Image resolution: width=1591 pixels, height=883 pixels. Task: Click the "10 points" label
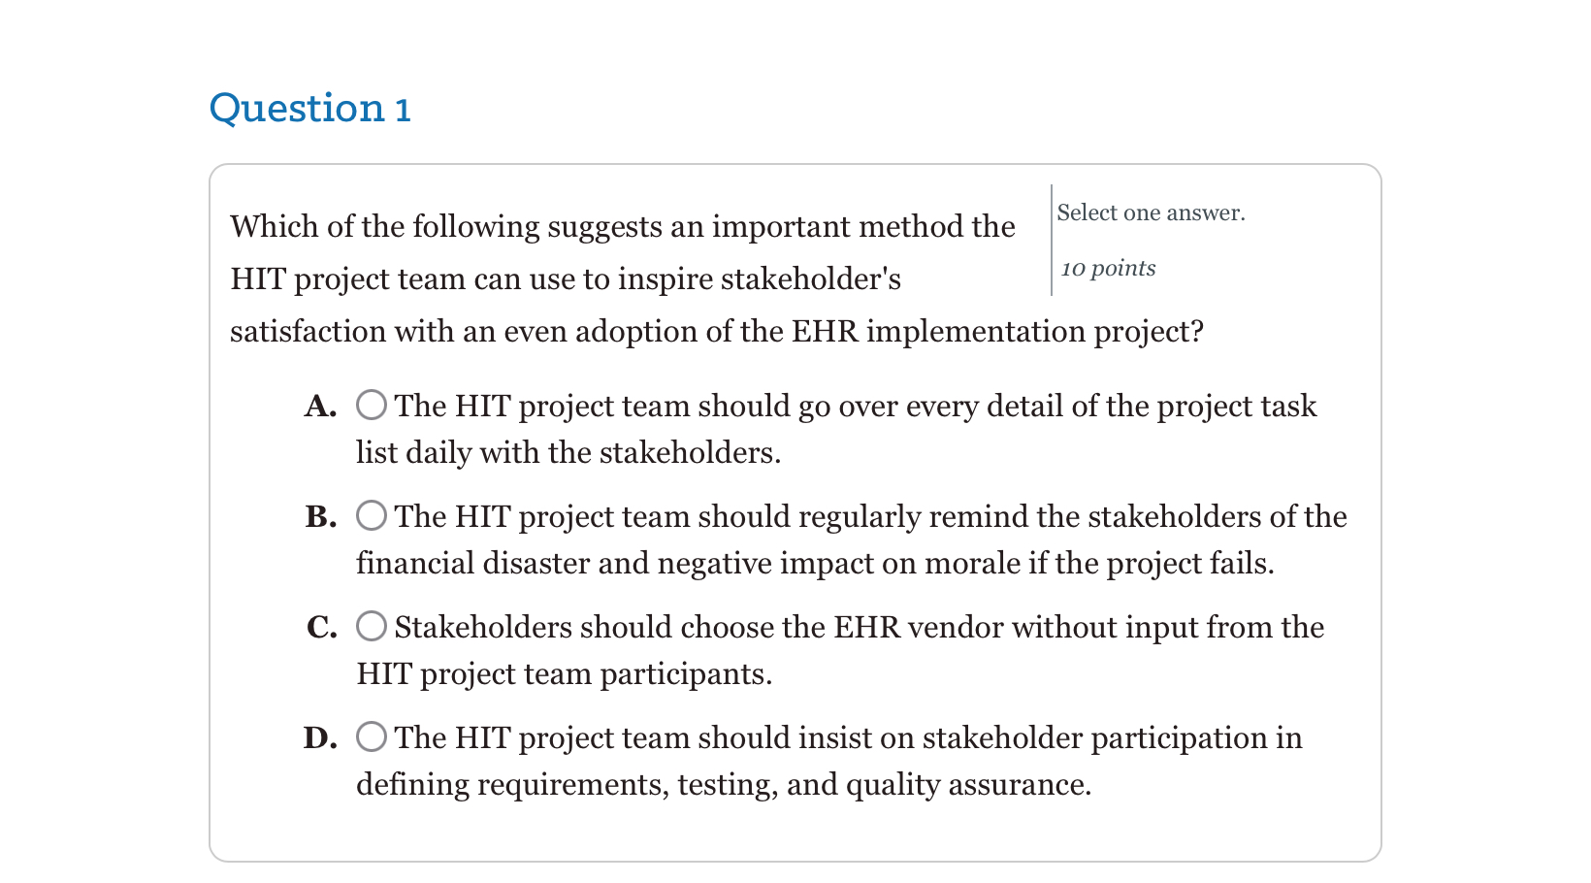click(1108, 268)
